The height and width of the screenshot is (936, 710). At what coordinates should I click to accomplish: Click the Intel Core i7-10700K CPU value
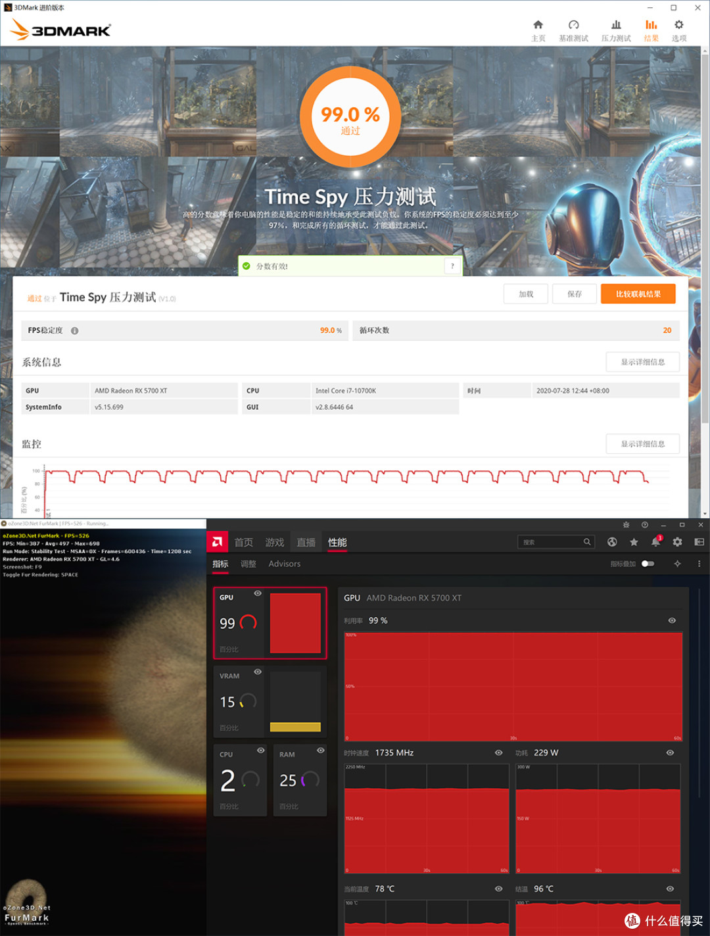coord(346,391)
